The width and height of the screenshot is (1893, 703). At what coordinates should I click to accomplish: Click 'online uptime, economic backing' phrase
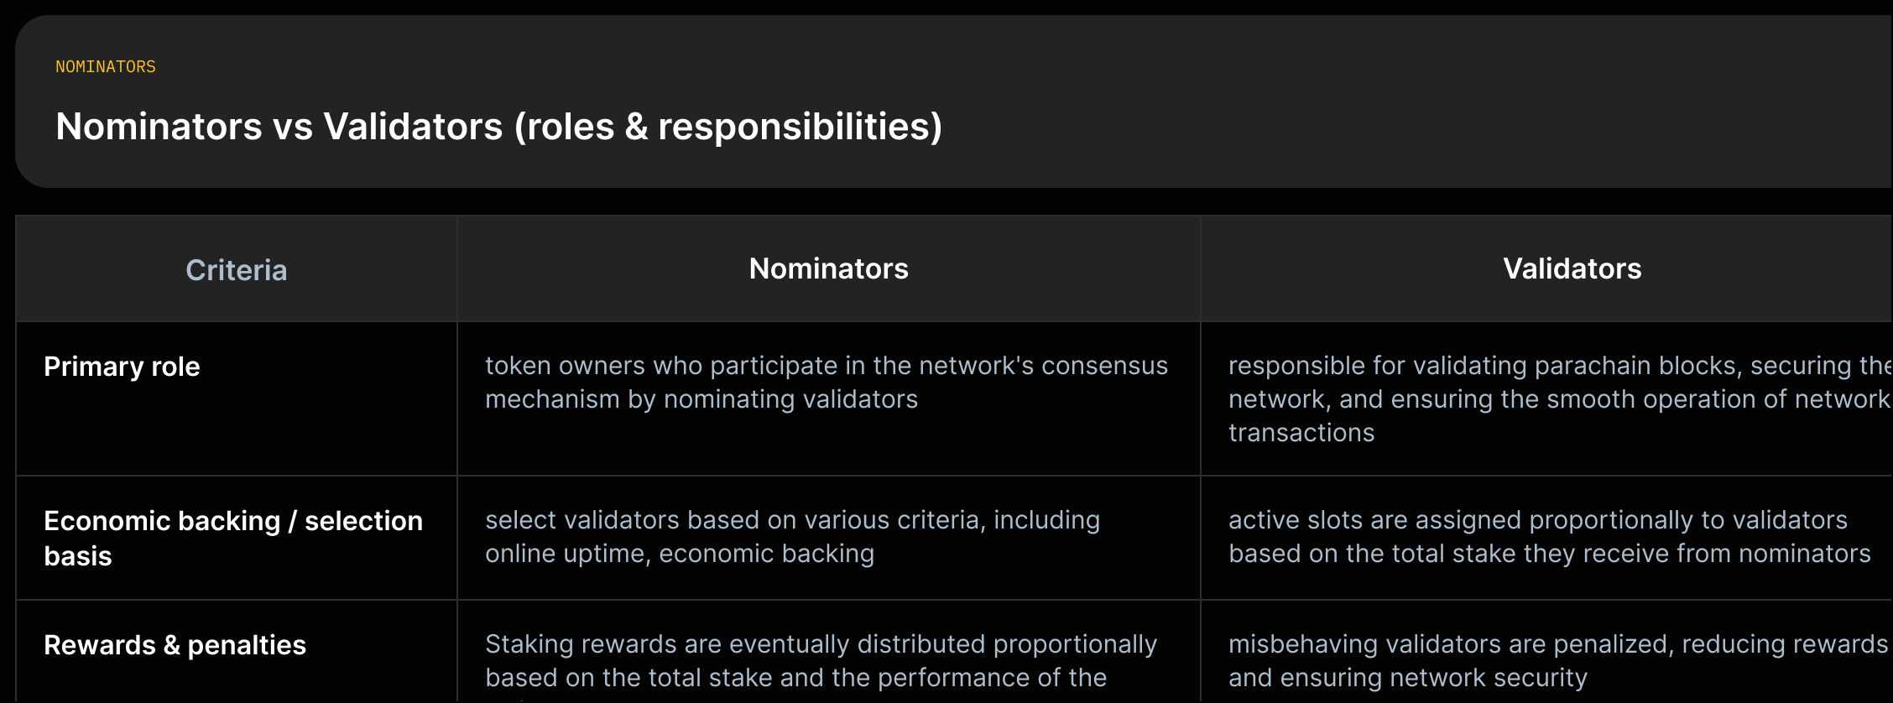point(680,554)
